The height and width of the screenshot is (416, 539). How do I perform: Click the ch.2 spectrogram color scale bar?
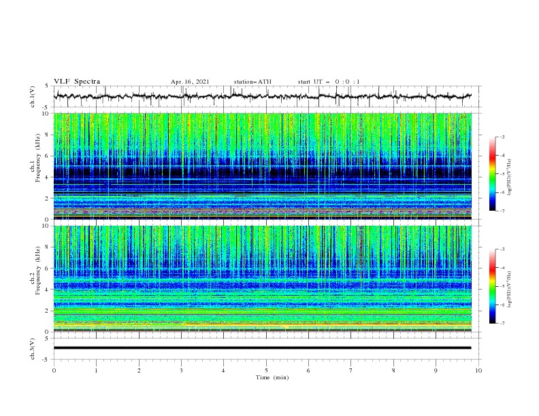tap(492, 286)
